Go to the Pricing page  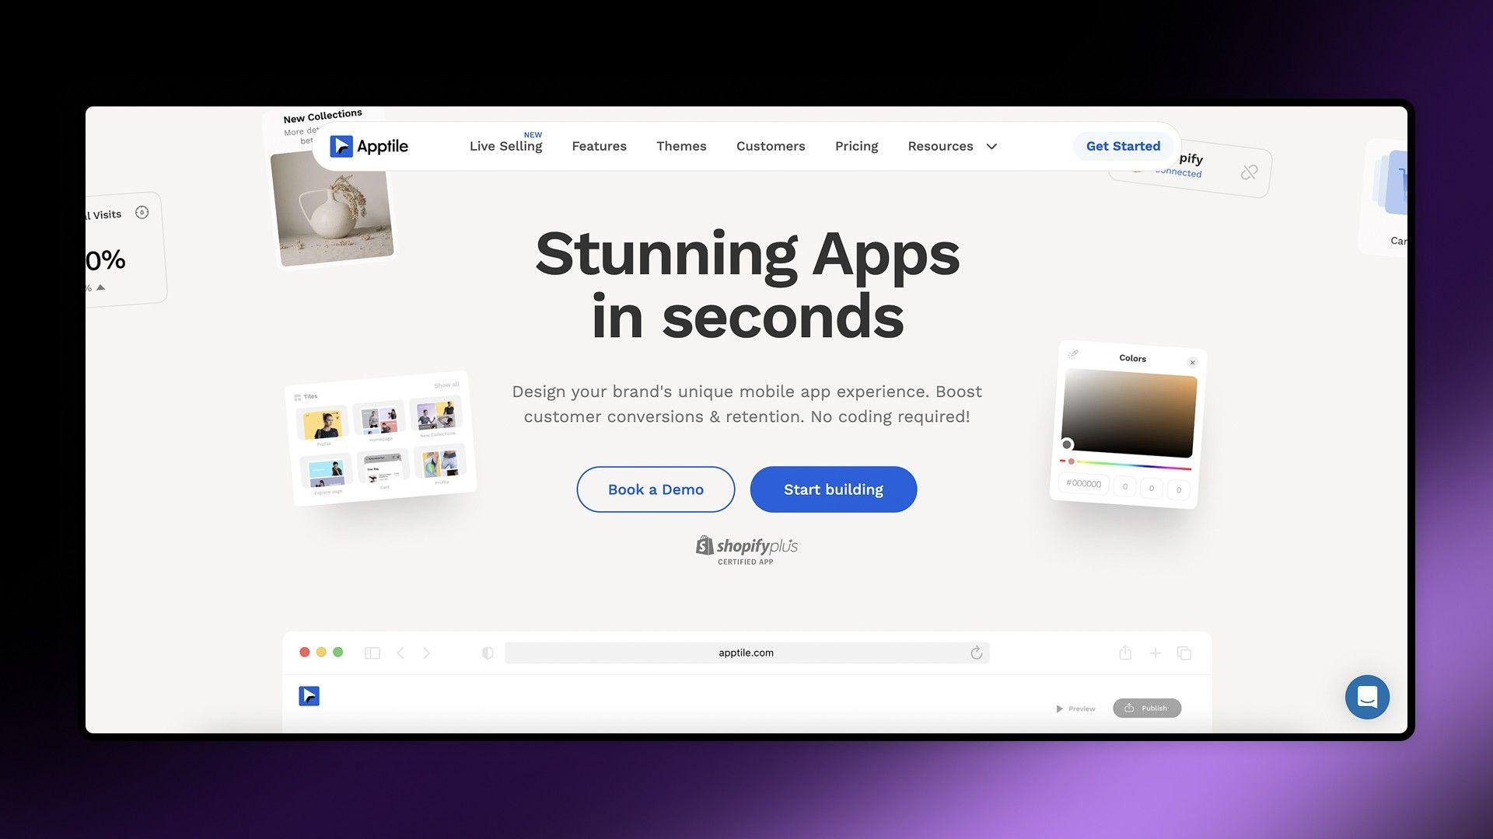[856, 146]
